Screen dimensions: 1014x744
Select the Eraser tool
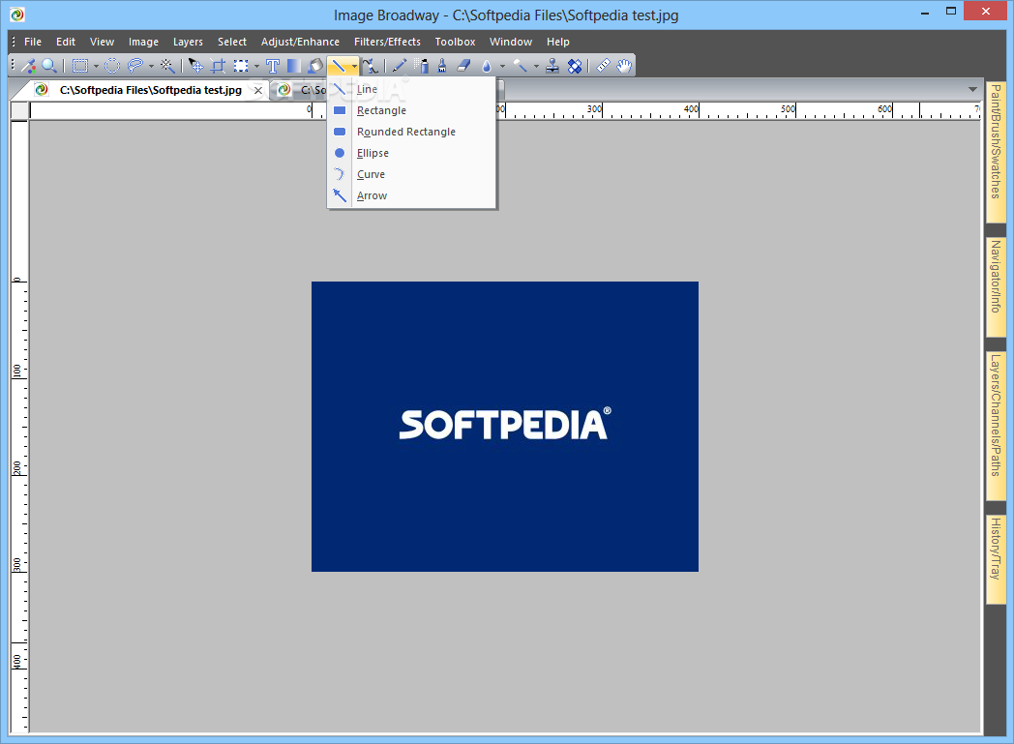tap(463, 65)
